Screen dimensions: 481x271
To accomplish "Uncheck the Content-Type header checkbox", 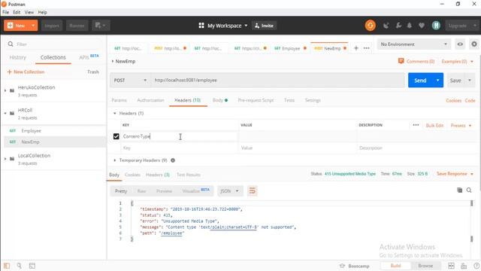I will tap(116, 136).
